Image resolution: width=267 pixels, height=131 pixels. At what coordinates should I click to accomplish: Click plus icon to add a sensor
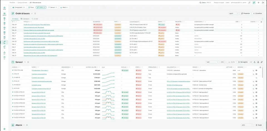[251, 62]
